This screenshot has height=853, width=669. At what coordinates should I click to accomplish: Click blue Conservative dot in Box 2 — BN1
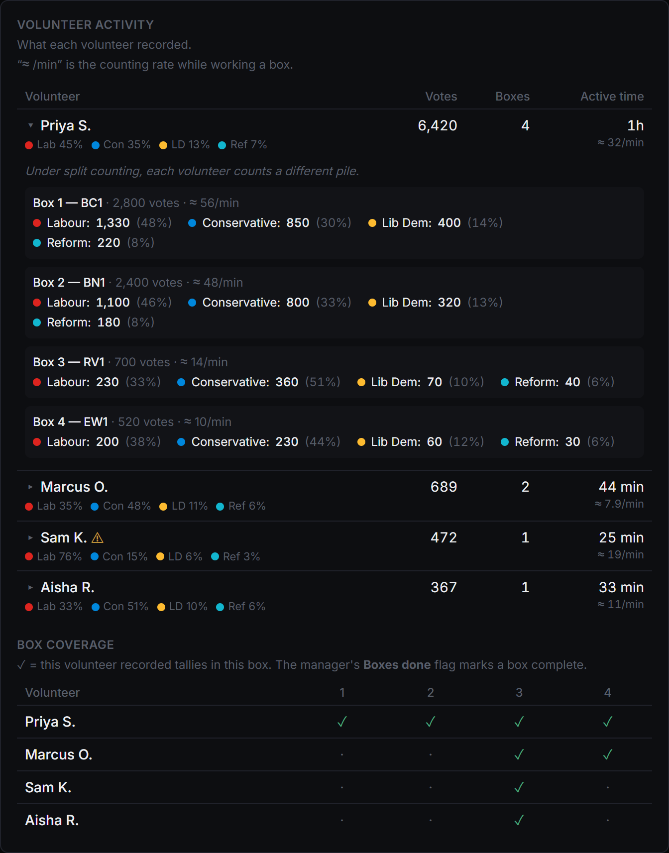[192, 303]
